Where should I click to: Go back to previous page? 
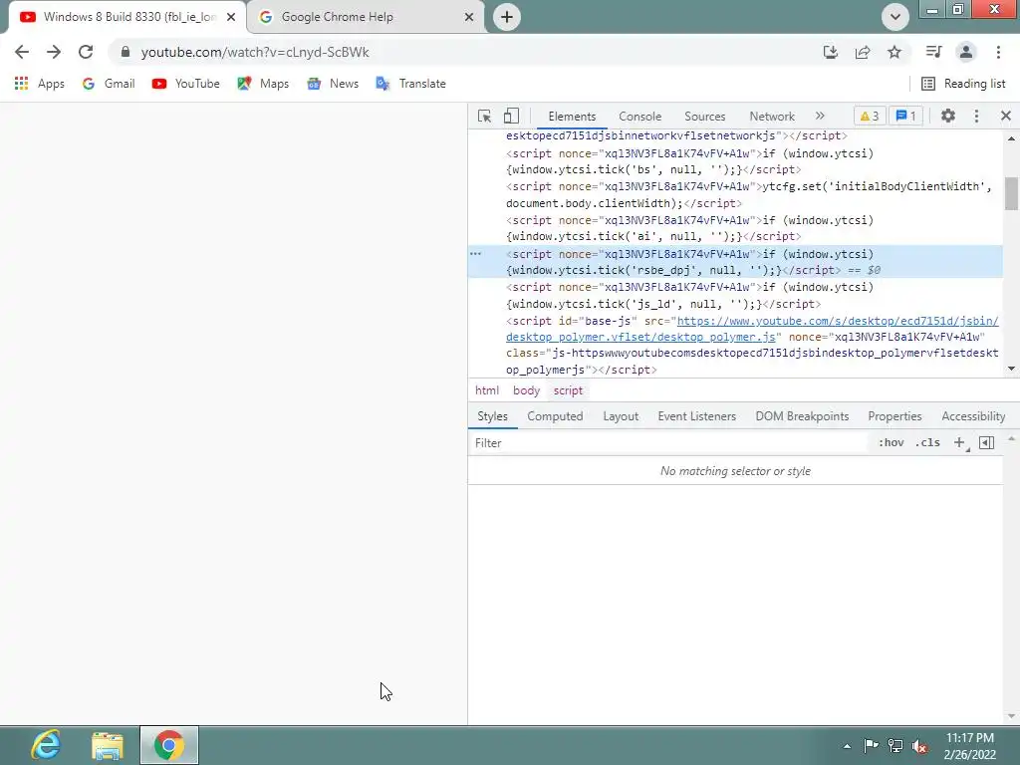point(22,52)
